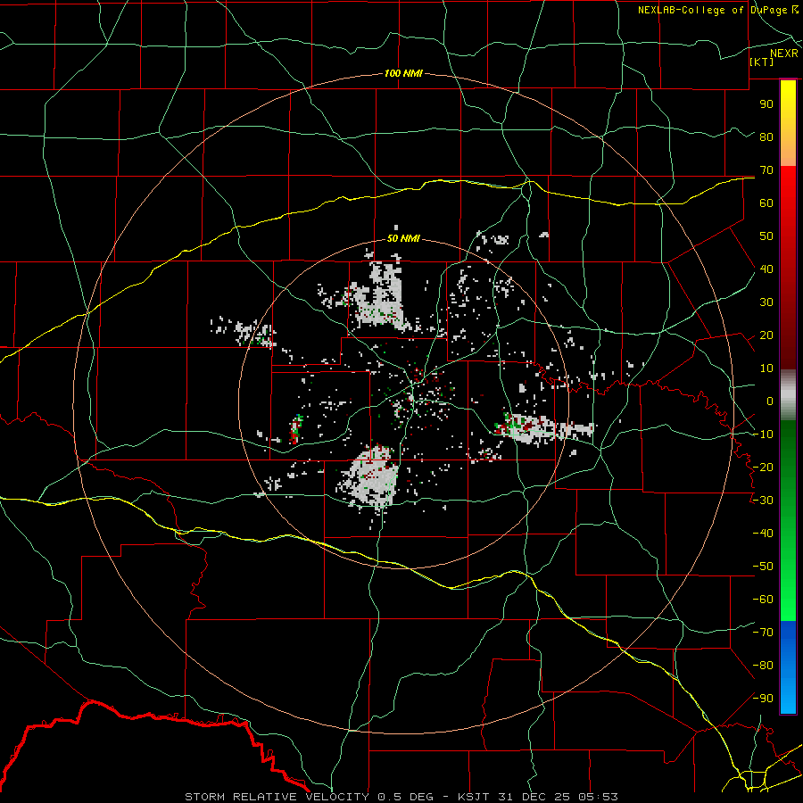
Task: Select the -20 scale value
Action: click(x=763, y=467)
